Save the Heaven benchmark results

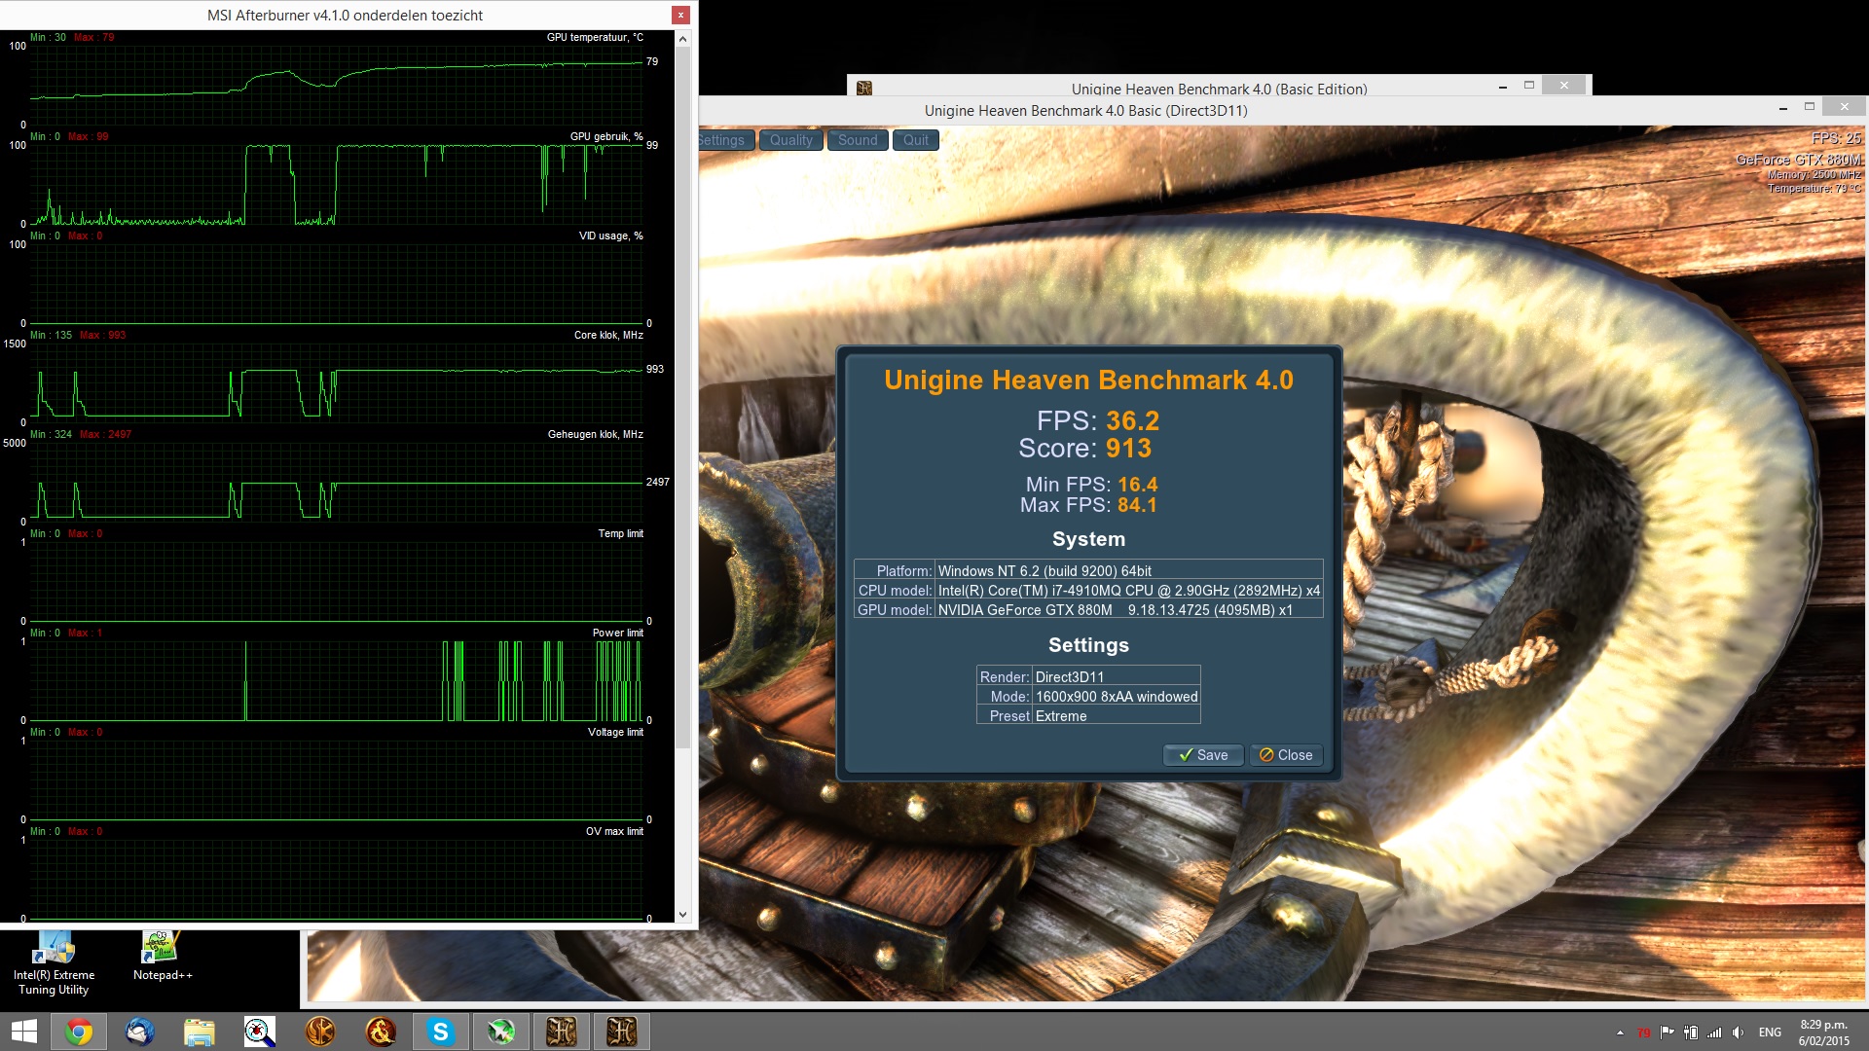[1203, 755]
